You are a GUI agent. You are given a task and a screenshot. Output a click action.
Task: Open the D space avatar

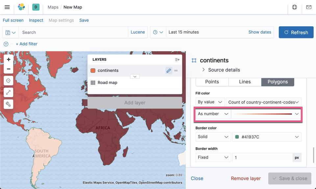click(36, 7)
